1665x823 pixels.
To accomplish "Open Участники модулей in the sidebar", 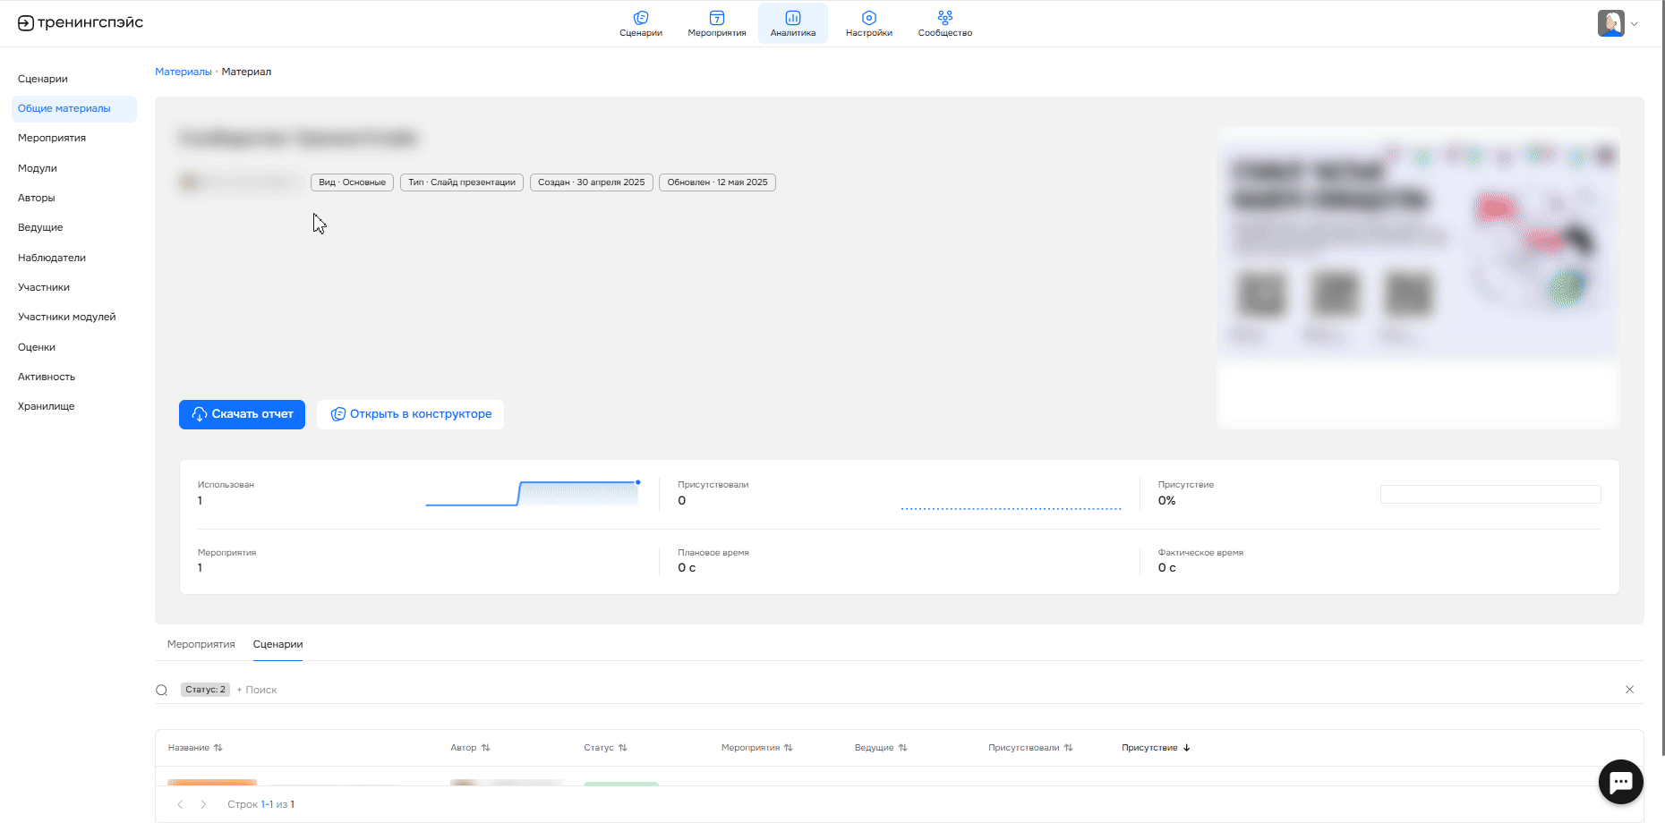I will [x=67, y=317].
